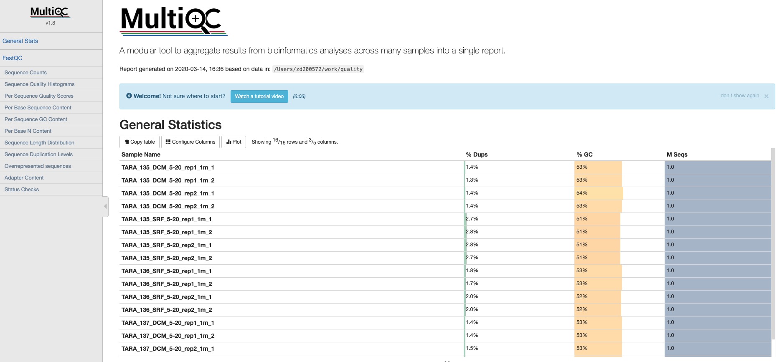Select sample TARA_135_DCM_5-20_rep1_1m_2
The height and width of the screenshot is (362, 777).
[x=168, y=180]
